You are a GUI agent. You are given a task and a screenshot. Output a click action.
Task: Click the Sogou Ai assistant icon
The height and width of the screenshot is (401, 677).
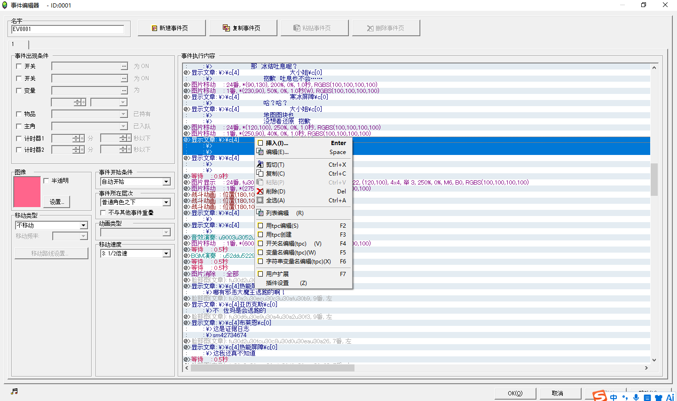670,397
